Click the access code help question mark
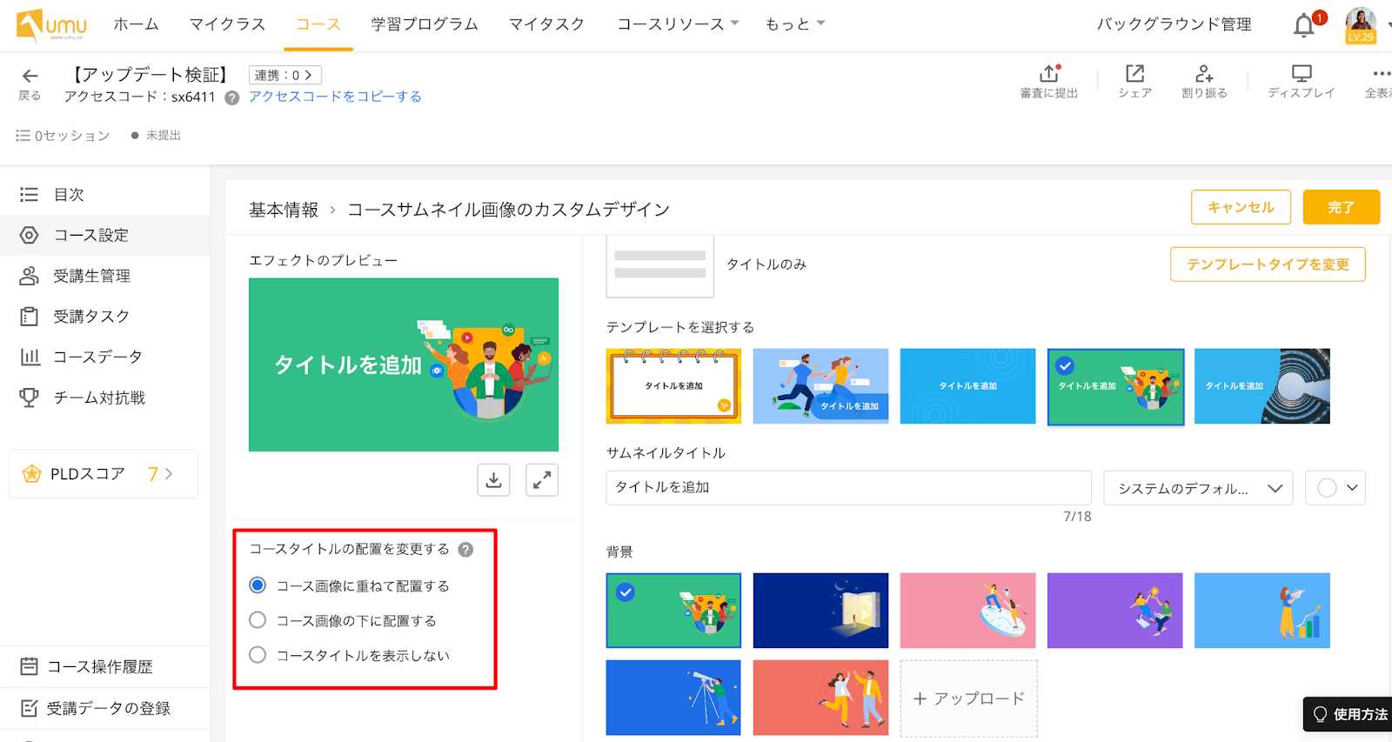 coord(231,97)
